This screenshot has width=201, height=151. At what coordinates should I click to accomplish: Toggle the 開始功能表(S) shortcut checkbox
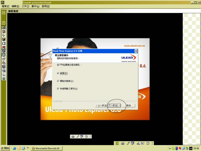click(58, 81)
